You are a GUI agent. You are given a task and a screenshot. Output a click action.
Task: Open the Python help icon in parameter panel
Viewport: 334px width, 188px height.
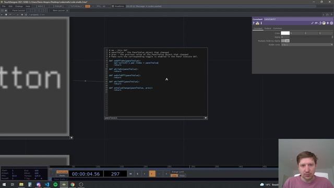point(257,23)
